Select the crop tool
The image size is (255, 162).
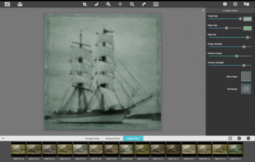[x=85, y=4]
